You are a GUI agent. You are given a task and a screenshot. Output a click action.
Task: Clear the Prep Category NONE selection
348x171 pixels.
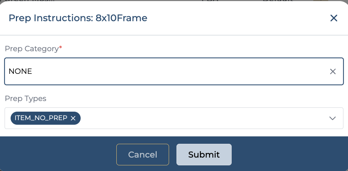332,72
